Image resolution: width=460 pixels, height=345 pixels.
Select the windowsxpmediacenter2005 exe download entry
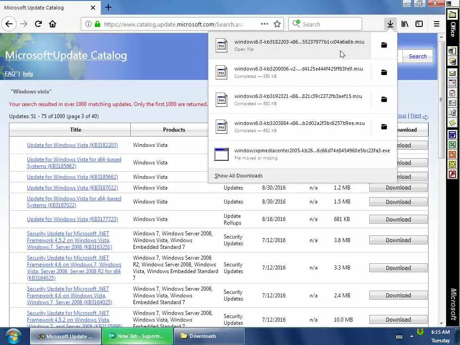click(x=302, y=154)
